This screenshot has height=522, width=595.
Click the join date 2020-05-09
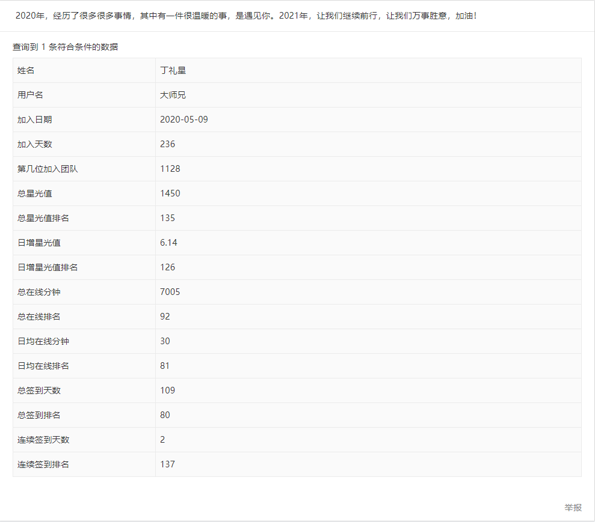click(184, 120)
